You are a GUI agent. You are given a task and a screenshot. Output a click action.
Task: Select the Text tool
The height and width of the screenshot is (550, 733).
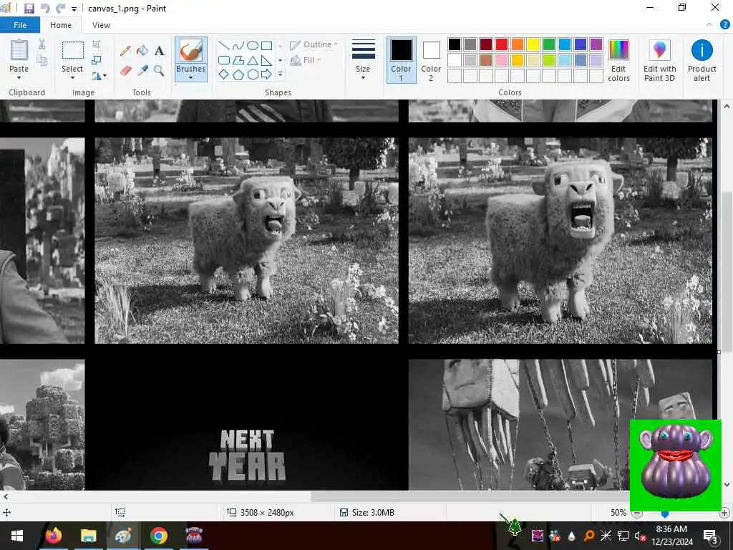(160, 51)
